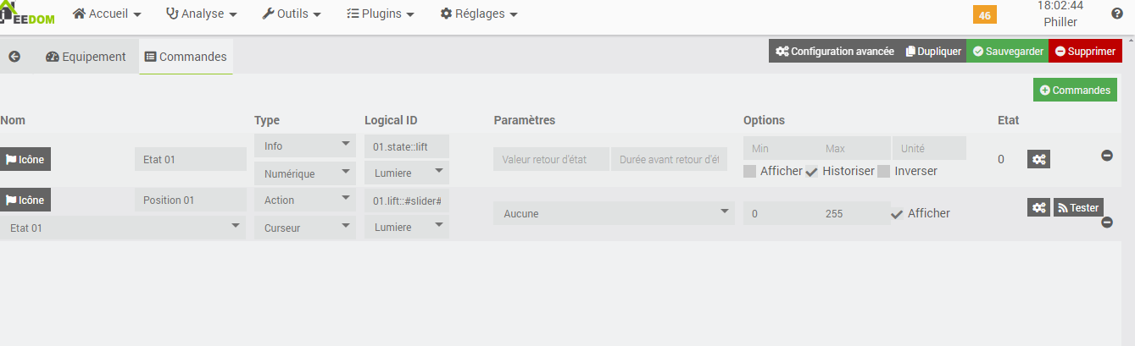The image size is (1135, 346).
Task: Click the Valeur retour d'état field
Action: tap(552, 159)
